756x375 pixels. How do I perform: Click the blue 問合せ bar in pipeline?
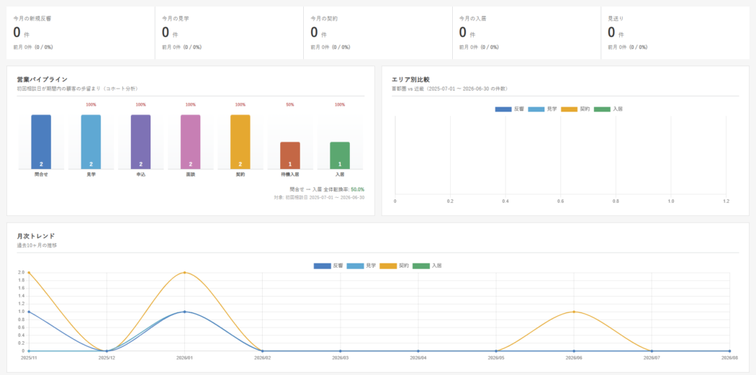click(41, 142)
